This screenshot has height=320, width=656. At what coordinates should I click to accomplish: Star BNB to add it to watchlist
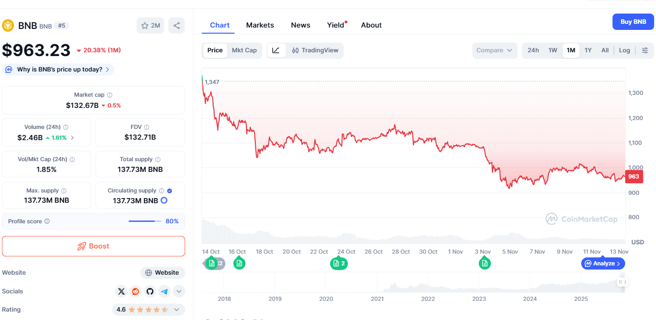pyautogui.click(x=144, y=25)
